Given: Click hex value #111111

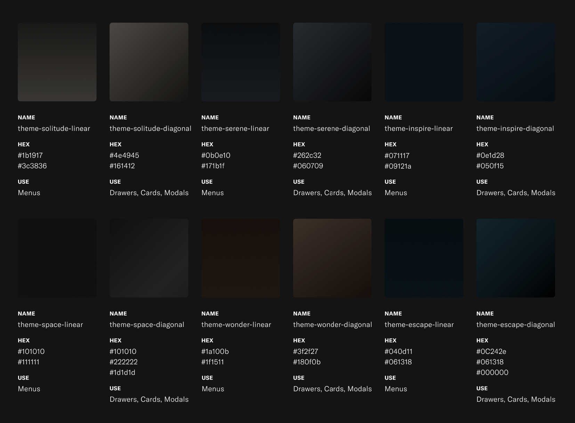Looking at the screenshot, I should (x=29, y=362).
